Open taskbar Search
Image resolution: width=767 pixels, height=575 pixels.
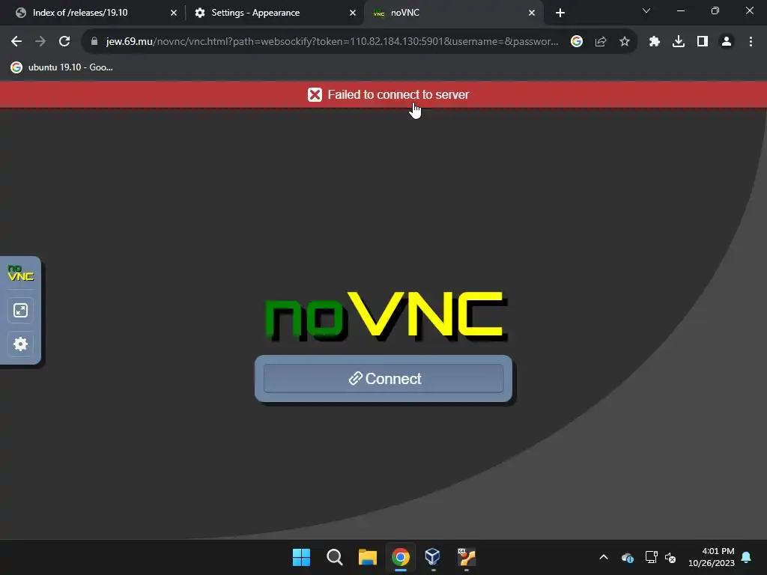click(335, 557)
